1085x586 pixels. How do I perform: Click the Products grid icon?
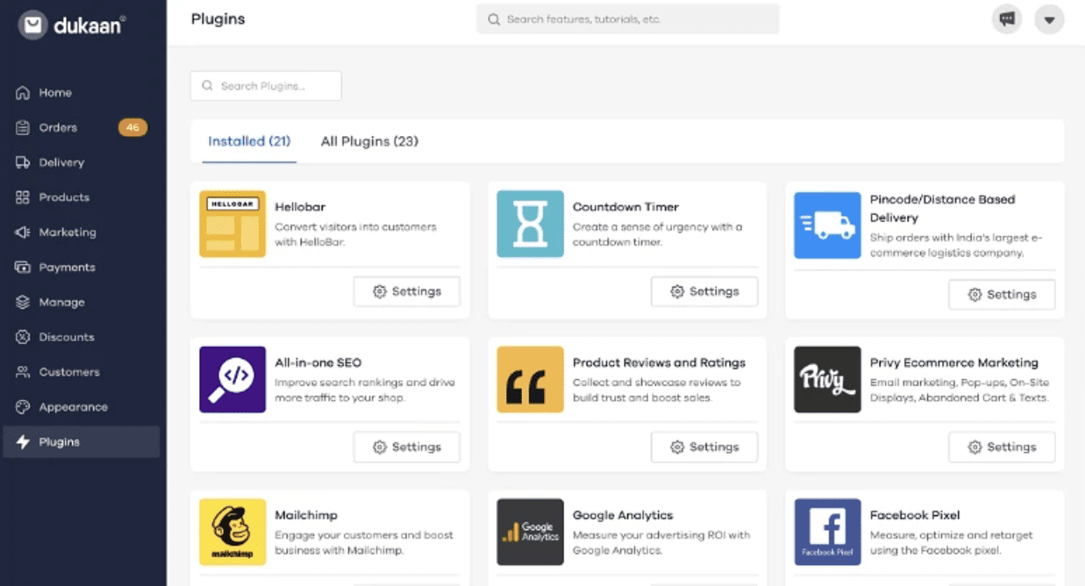pyautogui.click(x=23, y=197)
